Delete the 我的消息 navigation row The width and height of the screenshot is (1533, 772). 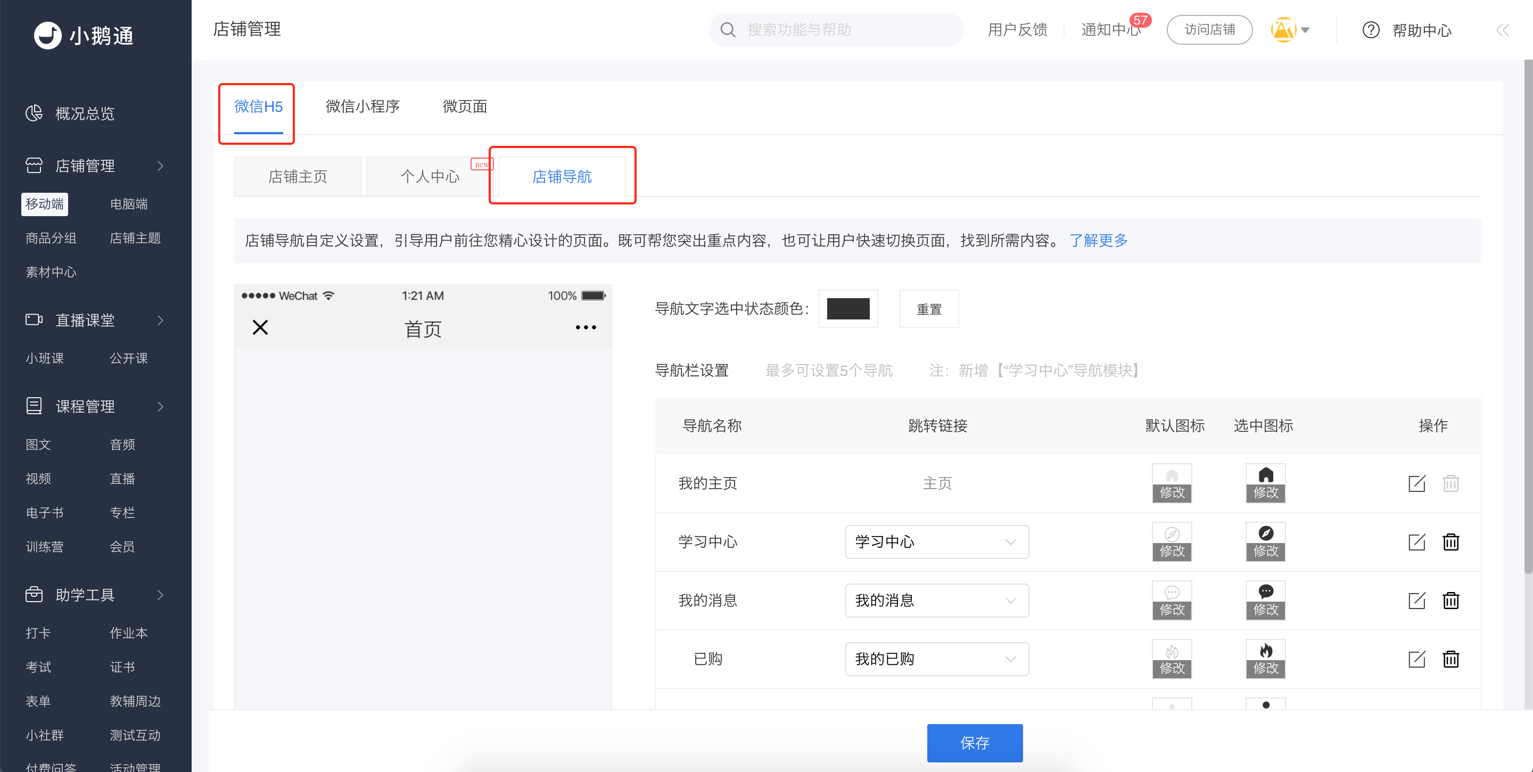tap(1450, 600)
